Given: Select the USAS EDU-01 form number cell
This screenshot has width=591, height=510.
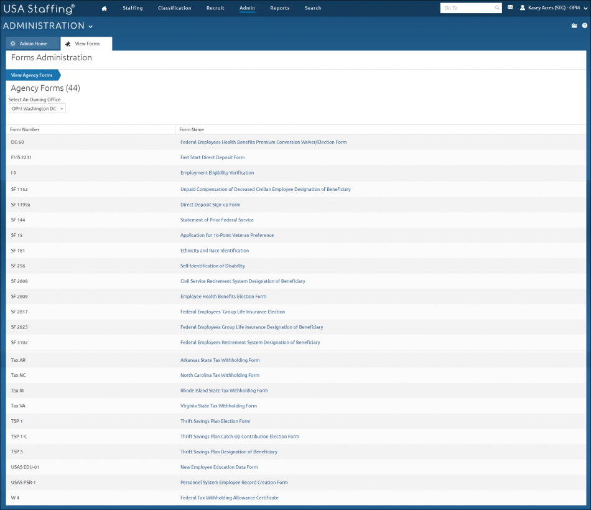Looking at the screenshot, I should [25, 467].
